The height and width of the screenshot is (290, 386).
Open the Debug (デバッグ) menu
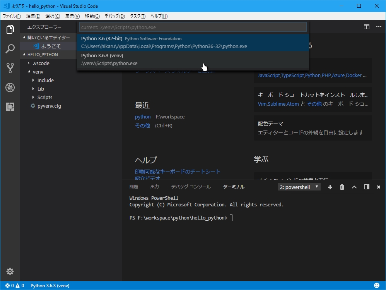(x=115, y=16)
